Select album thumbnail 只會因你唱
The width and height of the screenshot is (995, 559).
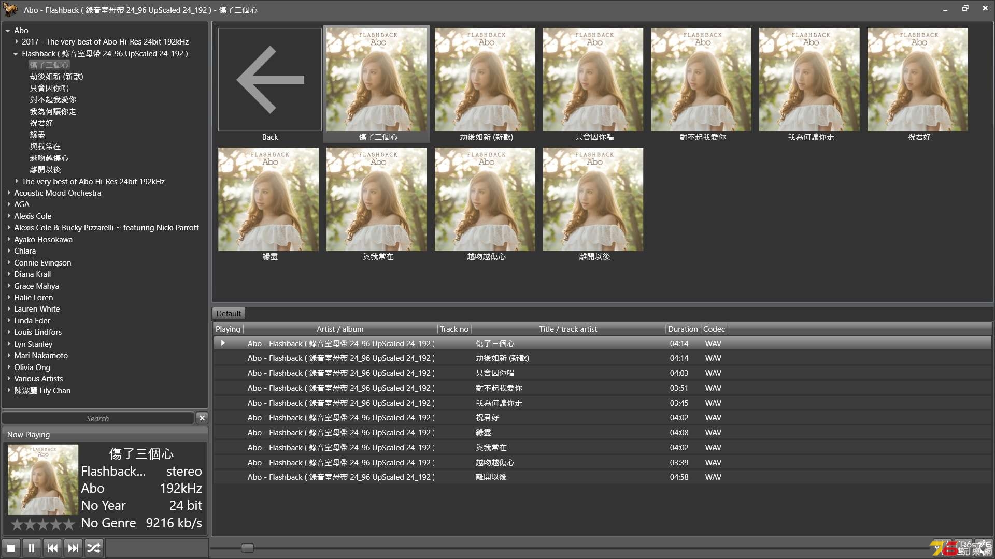(x=593, y=80)
